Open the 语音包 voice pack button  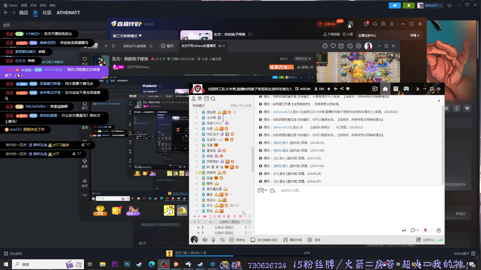pyautogui.click(x=237, y=240)
